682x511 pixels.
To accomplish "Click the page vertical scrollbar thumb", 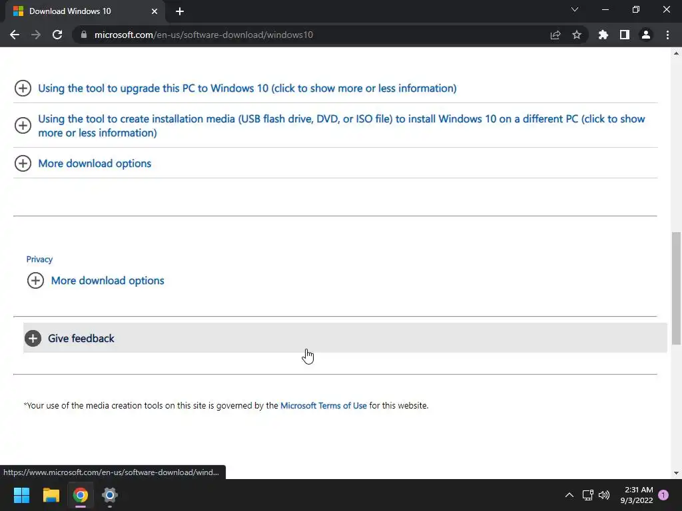I will click(x=677, y=289).
